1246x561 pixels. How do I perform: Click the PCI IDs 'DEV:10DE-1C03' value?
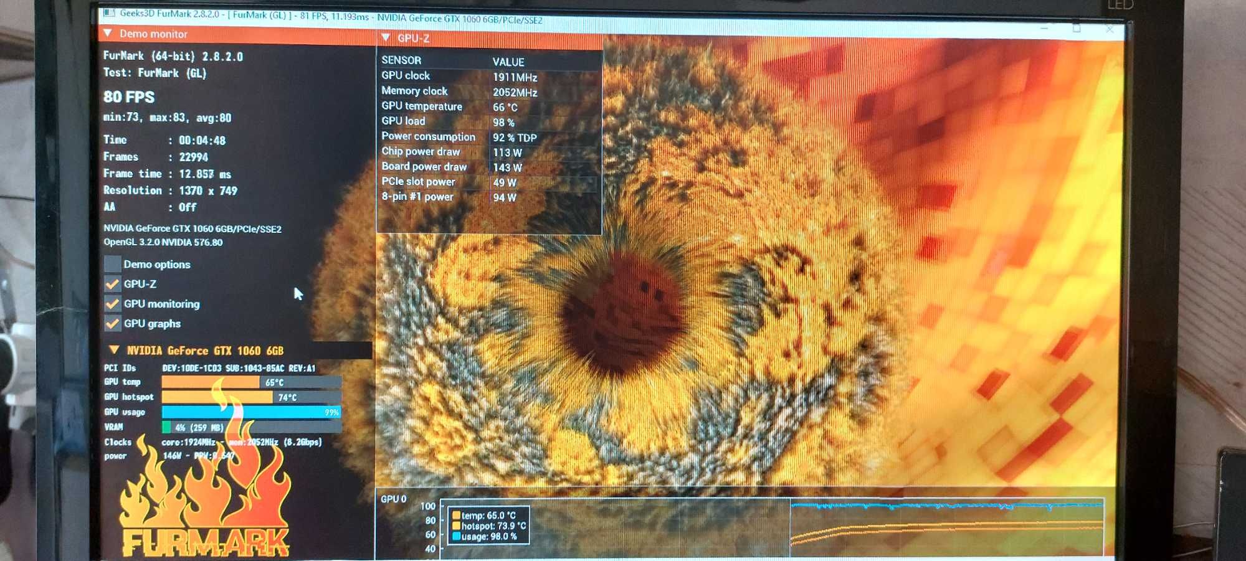[x=192, y=368]
